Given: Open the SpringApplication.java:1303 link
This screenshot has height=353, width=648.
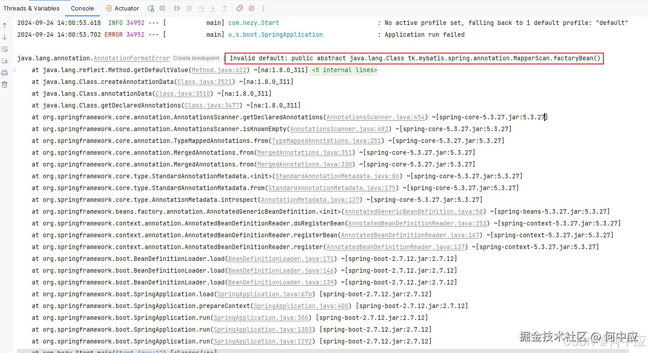Looking at the screenshot, I should 263,329.
